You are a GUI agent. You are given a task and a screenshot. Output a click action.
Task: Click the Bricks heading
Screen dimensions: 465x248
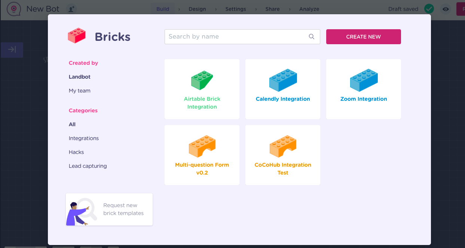point(113,37)
